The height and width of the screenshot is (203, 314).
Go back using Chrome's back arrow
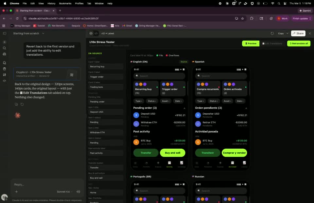coord(4,18)
